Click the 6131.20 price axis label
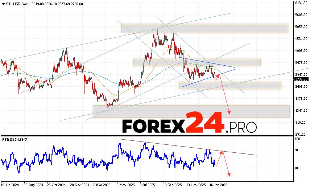This screenshot has height=189, width=310. point(301,3)
